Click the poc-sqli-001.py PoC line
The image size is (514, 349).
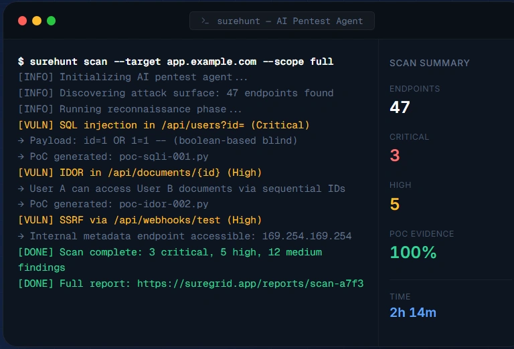pos(113,156)
